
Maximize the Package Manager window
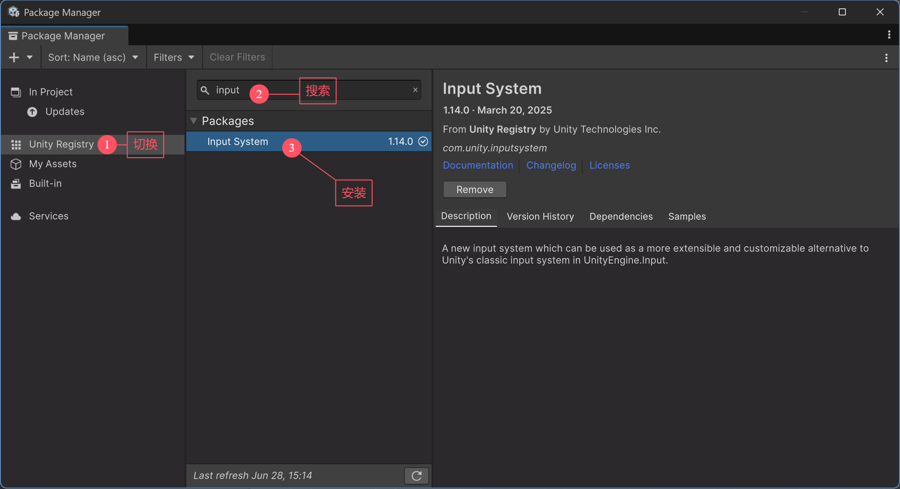point(842,12)
